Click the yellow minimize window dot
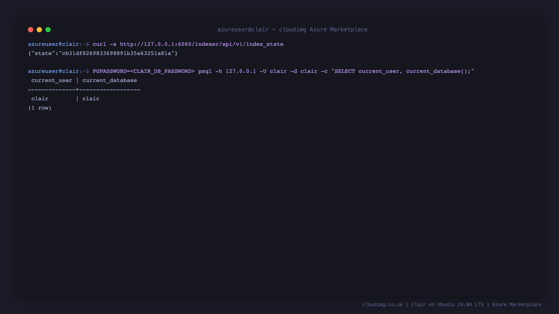 (x=39, y=30)
